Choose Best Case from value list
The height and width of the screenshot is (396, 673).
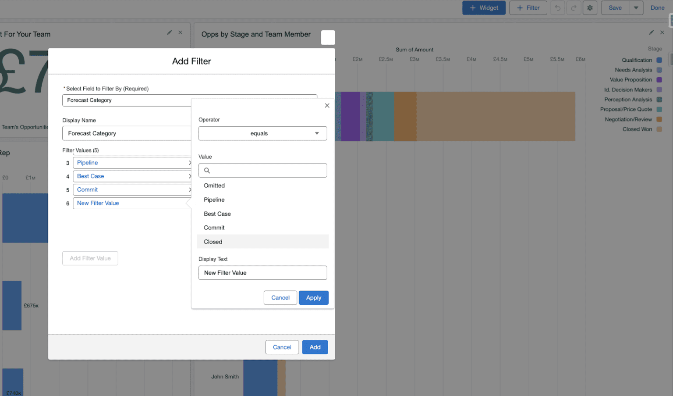[262, 214]
